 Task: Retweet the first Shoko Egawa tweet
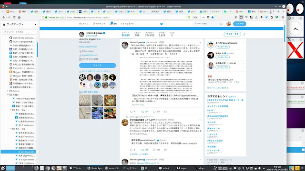[x=142, y=112]
